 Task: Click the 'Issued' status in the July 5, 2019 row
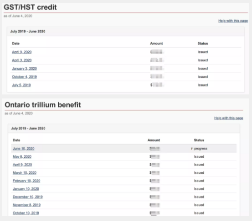[x=203, y=85]
